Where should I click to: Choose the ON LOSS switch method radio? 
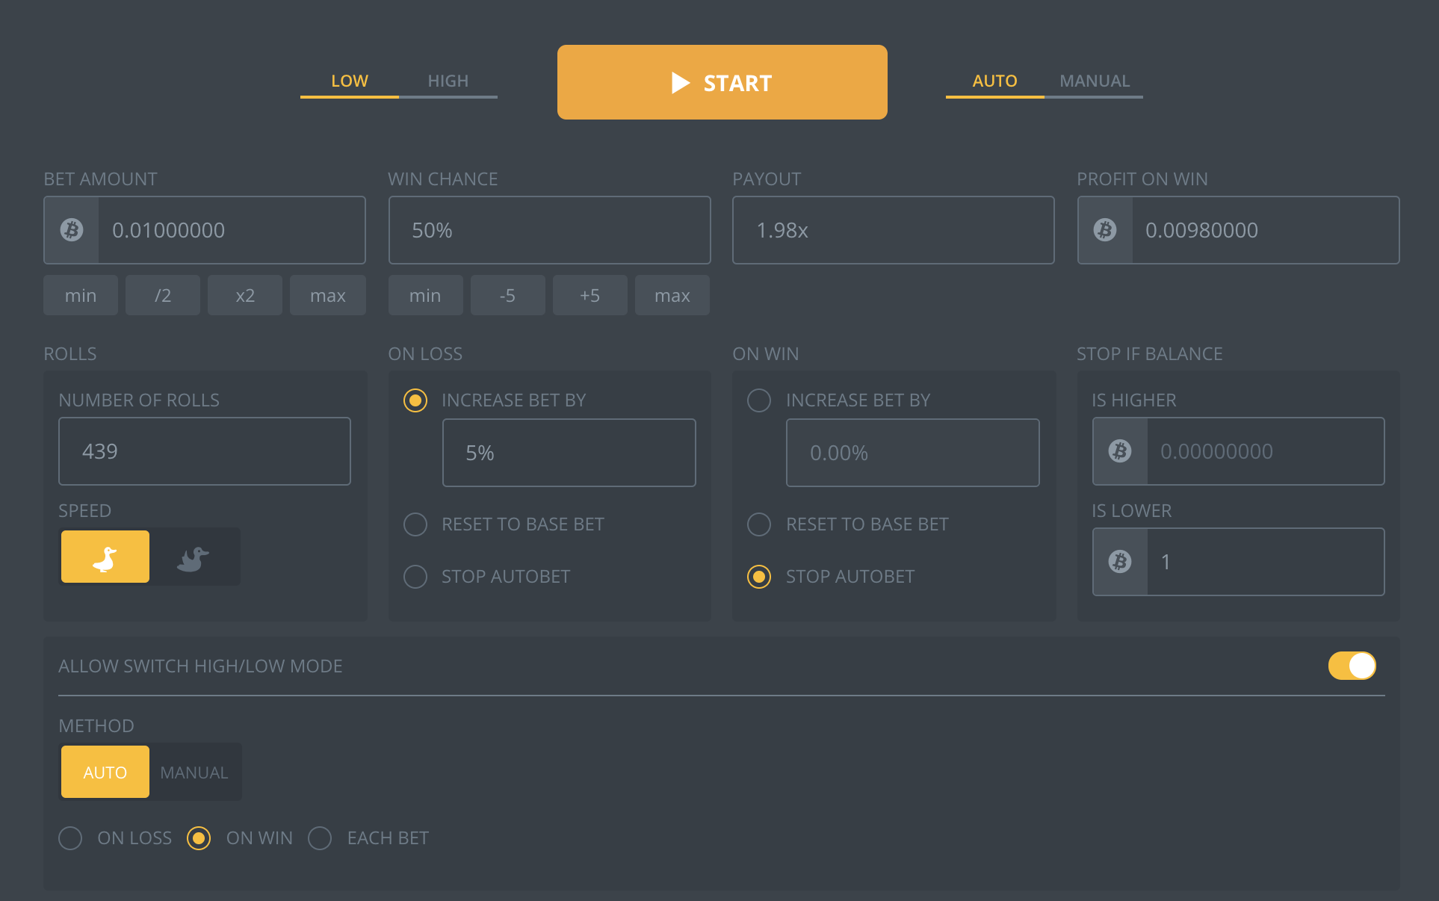click(x=70, y=838)
